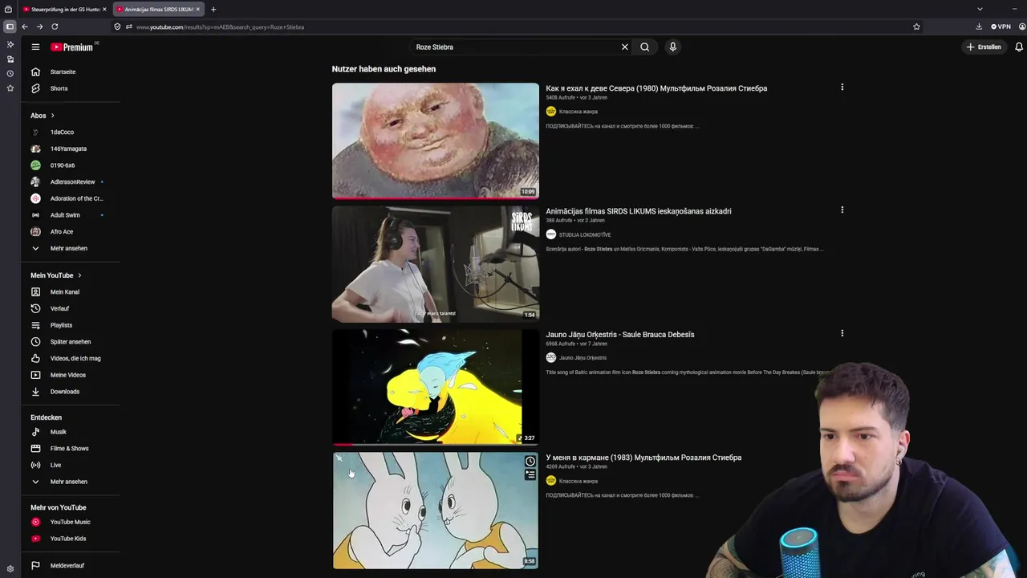Click the magnifier search button
1027x578 pixels.
point(645,47)
